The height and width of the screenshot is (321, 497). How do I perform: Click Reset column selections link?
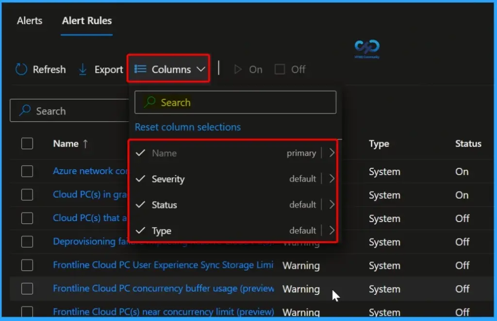click(x=188, y=127)
